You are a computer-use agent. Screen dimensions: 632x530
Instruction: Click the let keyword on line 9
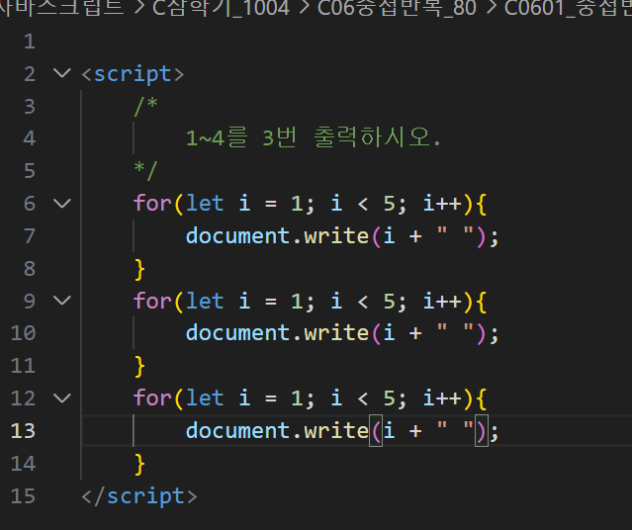(x=205, y=301)
